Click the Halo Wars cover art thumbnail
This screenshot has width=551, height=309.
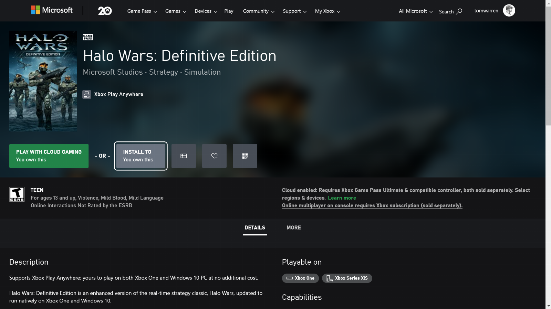click(x=43, y=81)
